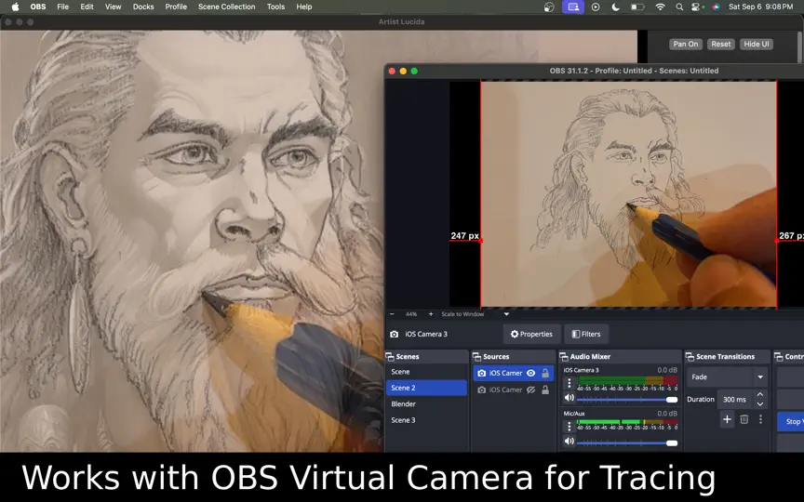
Task: Open transition properties three-dot menu
Action: [x=761, y=419]
